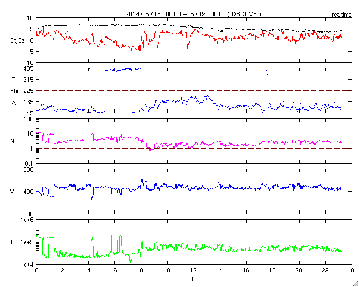The width and height of the screenshot is (359, 287).
Task: Select the "V" velocity axis label
Action: pyautogui.click(x=12, y=192)
